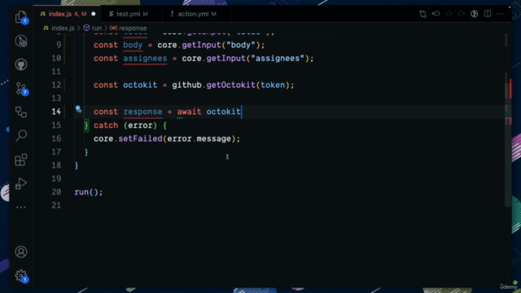This screenshot has width=521, height=293.
Task: Open the run breadcrumb dropdown
Action: click(92, 28)
